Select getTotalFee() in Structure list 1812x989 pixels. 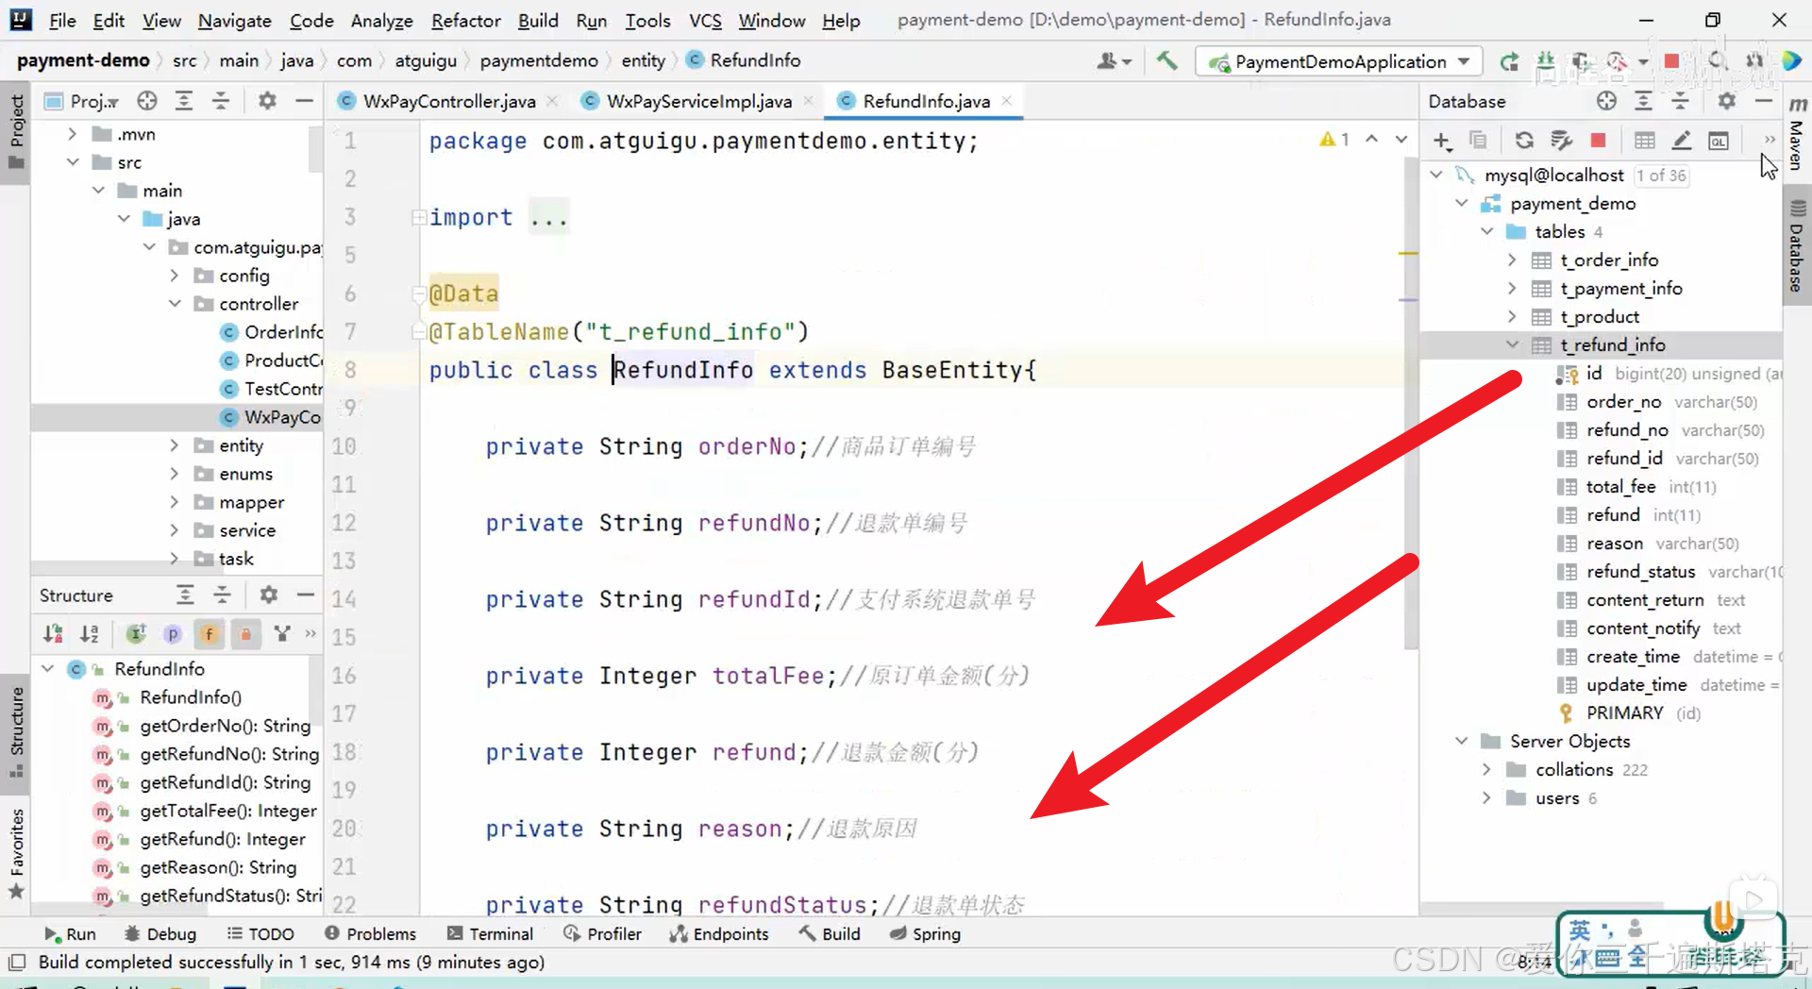[229, 811]
